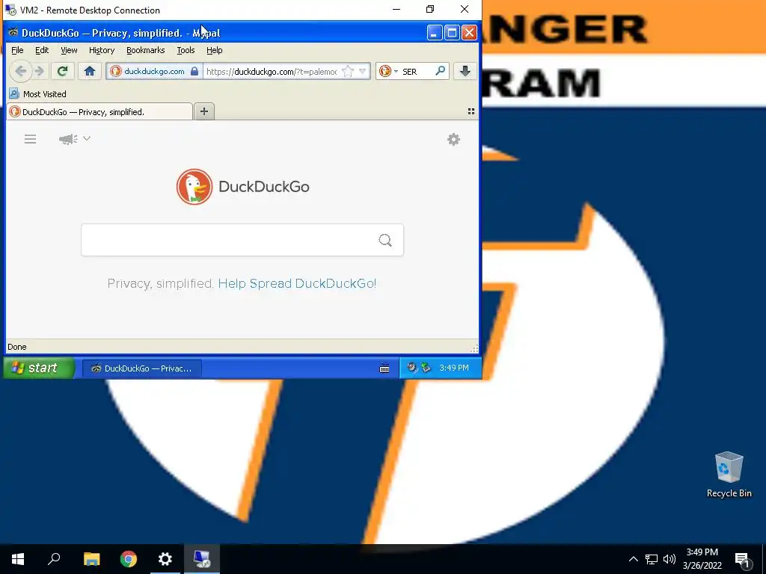
Task: Open the notification action center icon
Action: (743, 560)
